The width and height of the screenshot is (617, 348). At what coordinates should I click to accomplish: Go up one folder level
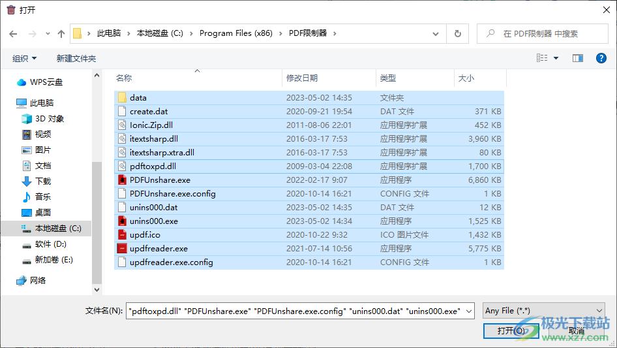click(61, 34)
